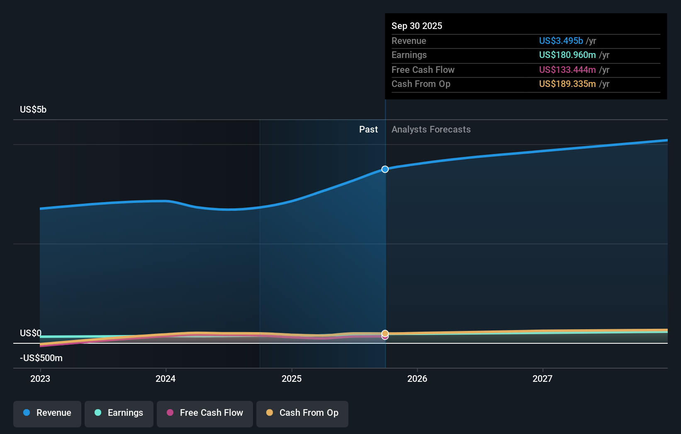The width and height of the screenshot is (681, 434).
Task: Select the orange Cash From Op marker on the chart
Action: (384, 333)
